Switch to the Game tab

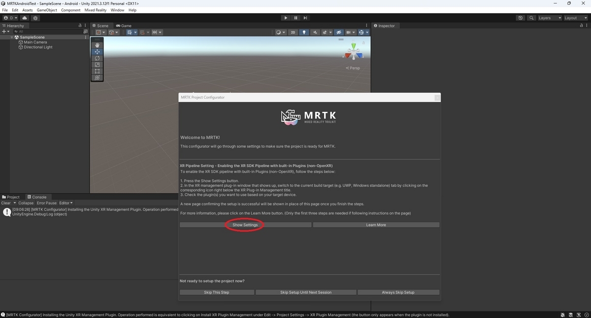pos(124,26)
